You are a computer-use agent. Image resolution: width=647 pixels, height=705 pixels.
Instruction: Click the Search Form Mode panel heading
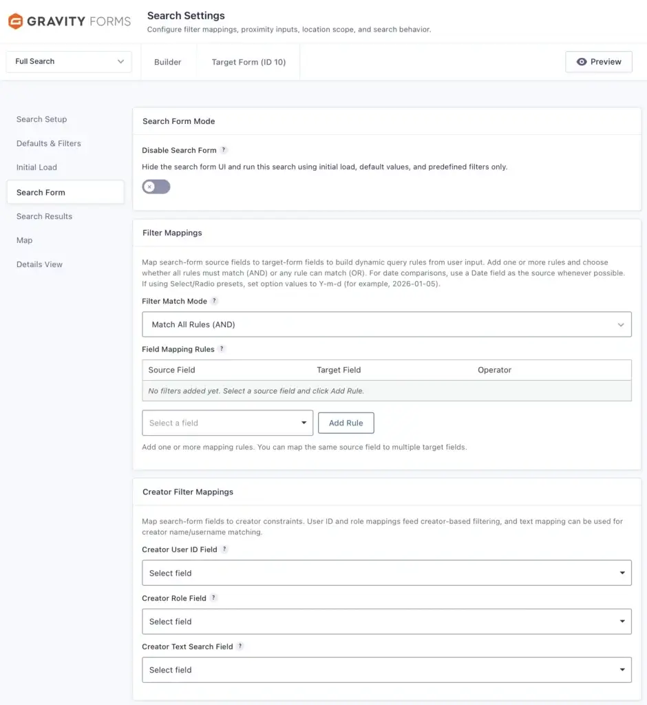pos(178,121)
